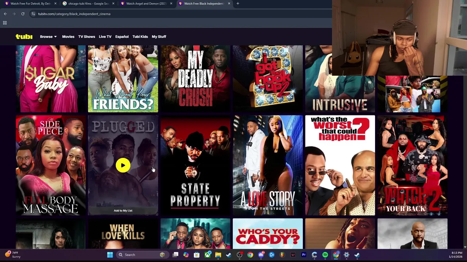
Task: View site information icon in address bar
Action: click(33, 14)
